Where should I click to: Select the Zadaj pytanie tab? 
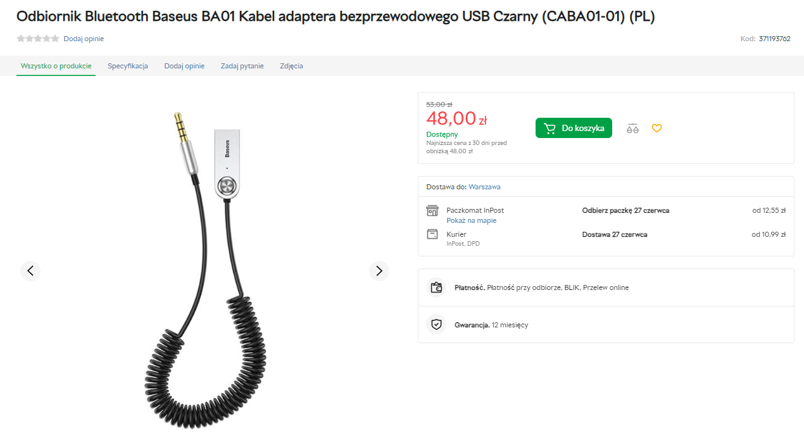(x=242, y=66)
